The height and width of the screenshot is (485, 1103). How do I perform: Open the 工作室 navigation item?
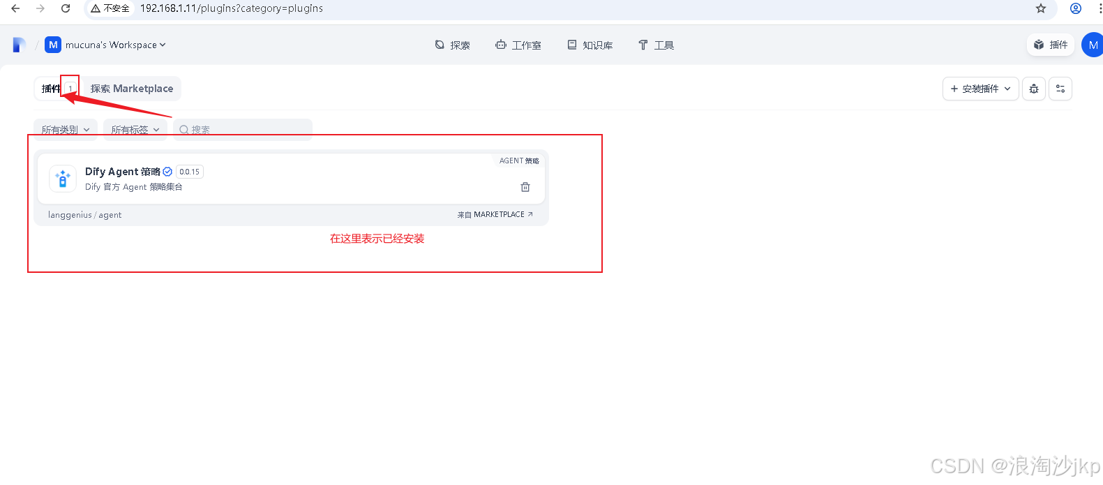518,45
